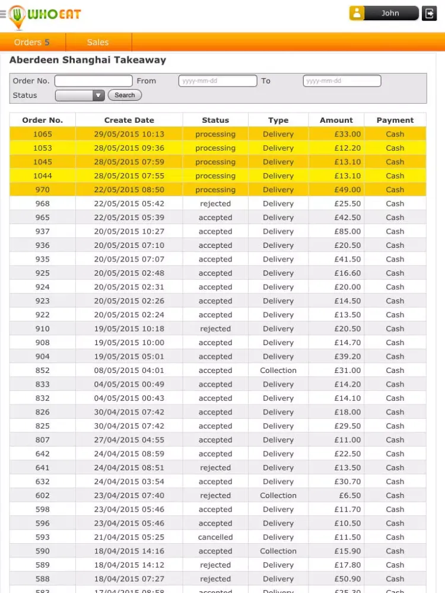Click amount £85.00 of order 937
The image size is (445, 593).
tap(347, 231)
